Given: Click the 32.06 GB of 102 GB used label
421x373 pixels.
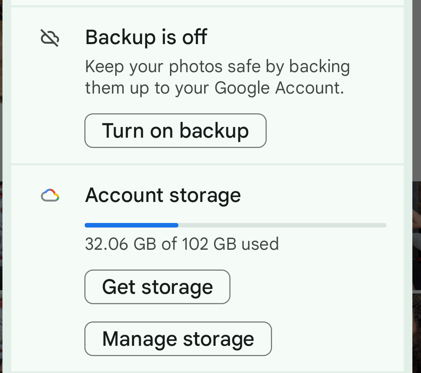Looking at the screenshot, I should point(181,244).
